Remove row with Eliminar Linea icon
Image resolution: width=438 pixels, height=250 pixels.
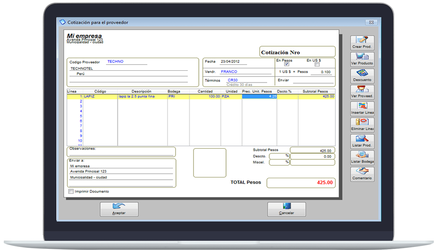[x=362, y=125]
